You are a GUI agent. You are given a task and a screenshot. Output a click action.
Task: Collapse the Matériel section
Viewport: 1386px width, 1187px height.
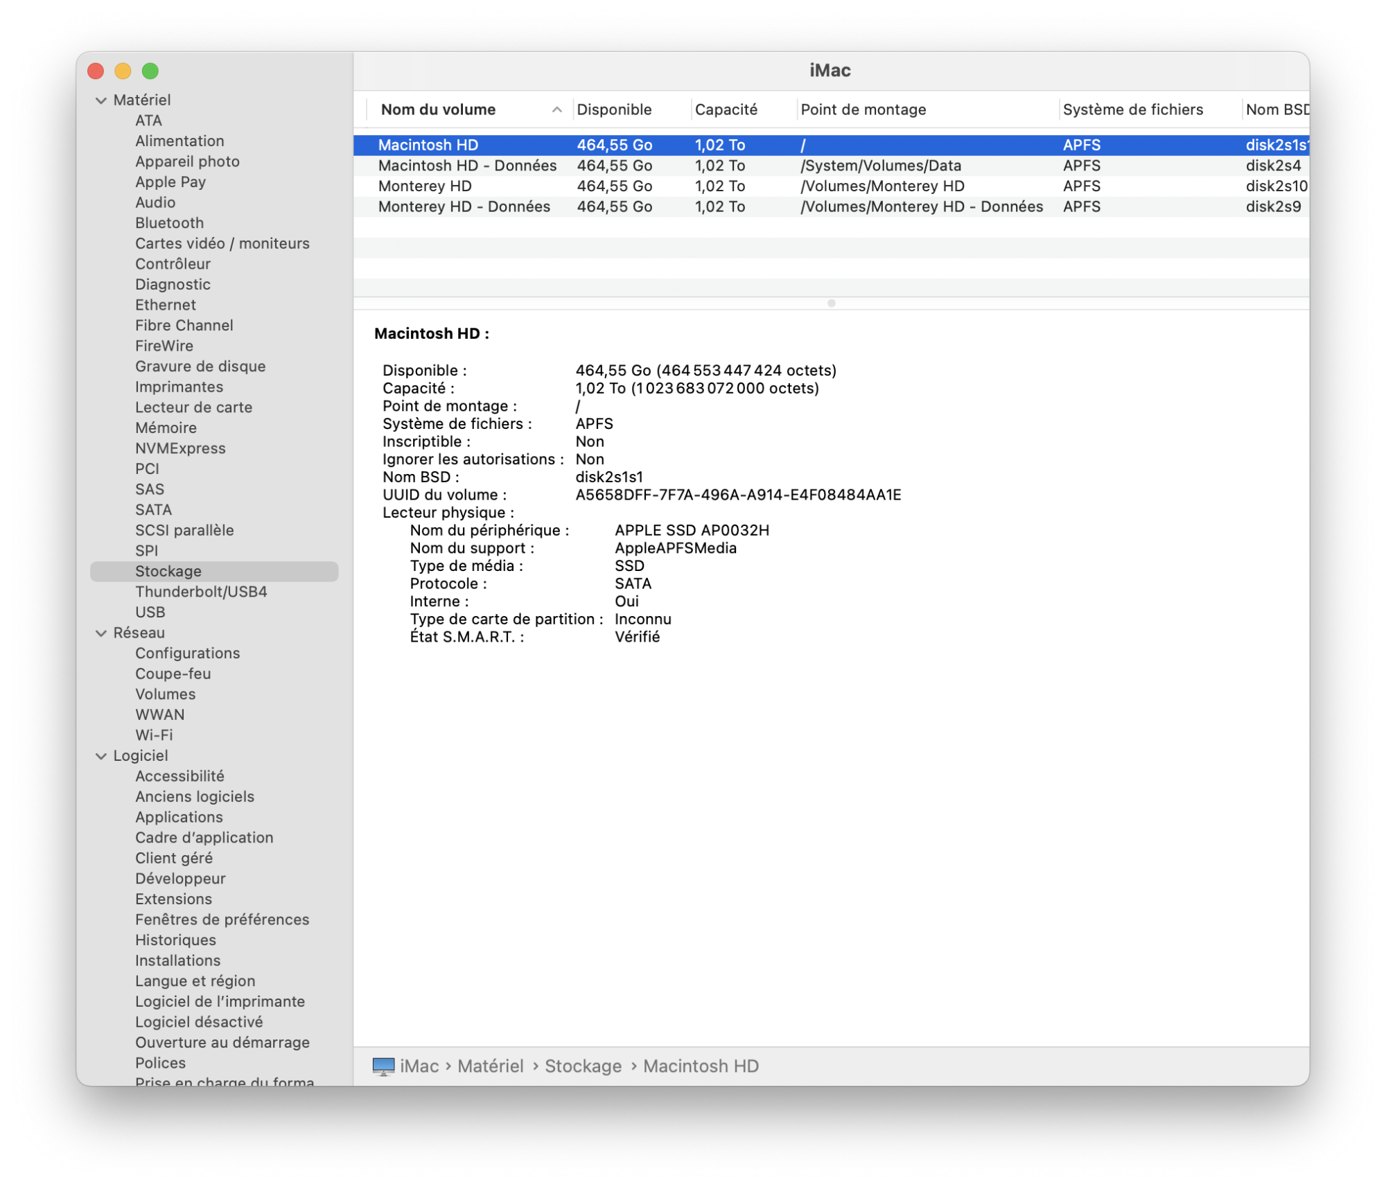pyautogui.click(x=101, y=100)
